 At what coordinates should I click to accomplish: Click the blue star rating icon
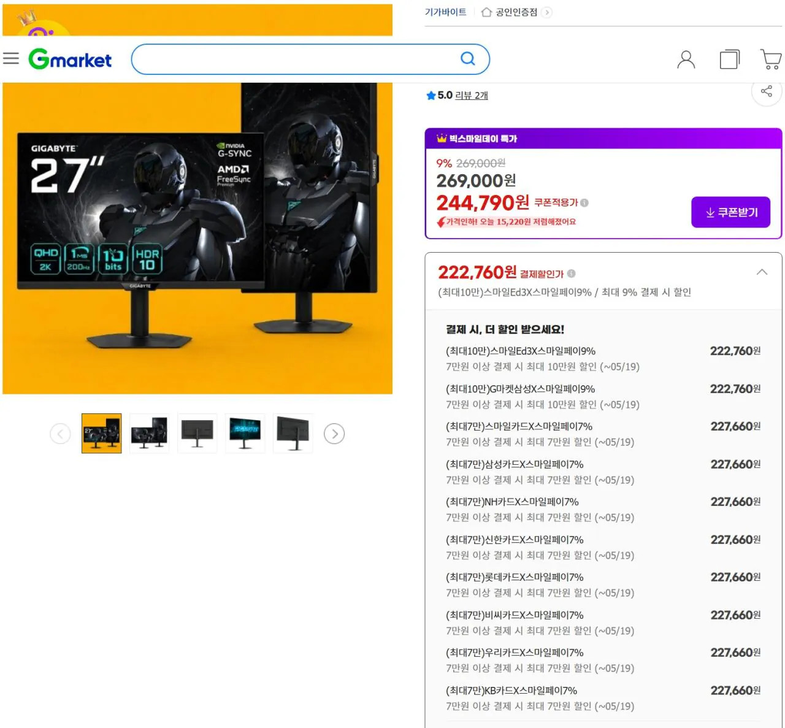(431, 96)
